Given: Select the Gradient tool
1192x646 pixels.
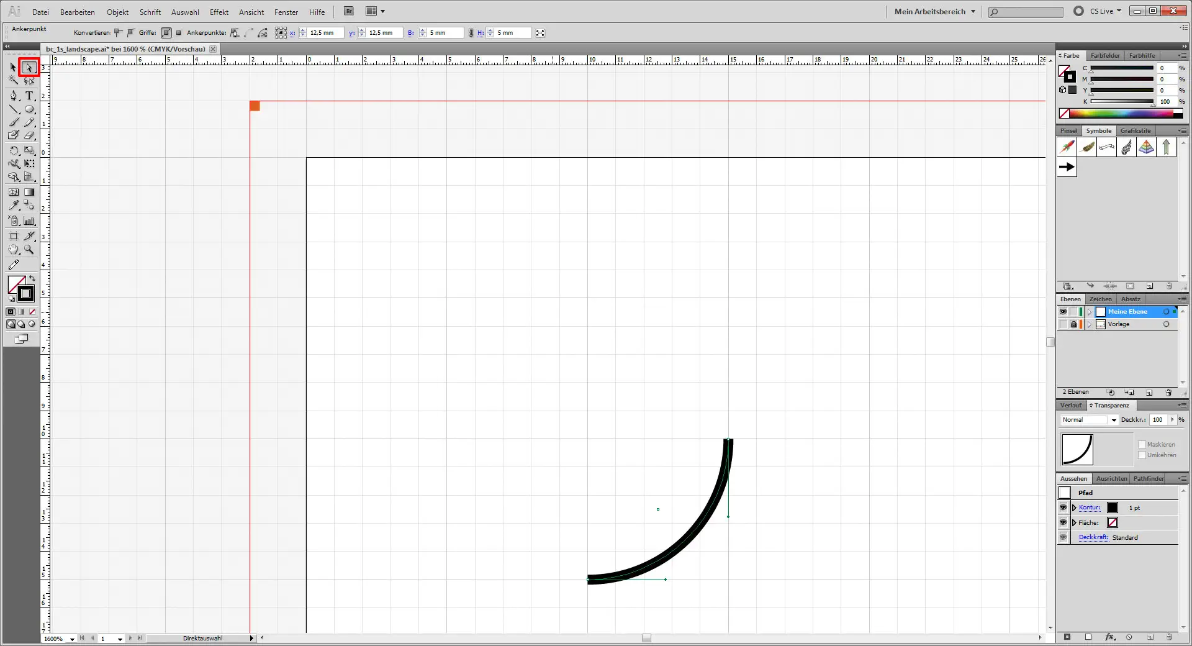Looking at the screenshot, I should [x=29, y=192].
